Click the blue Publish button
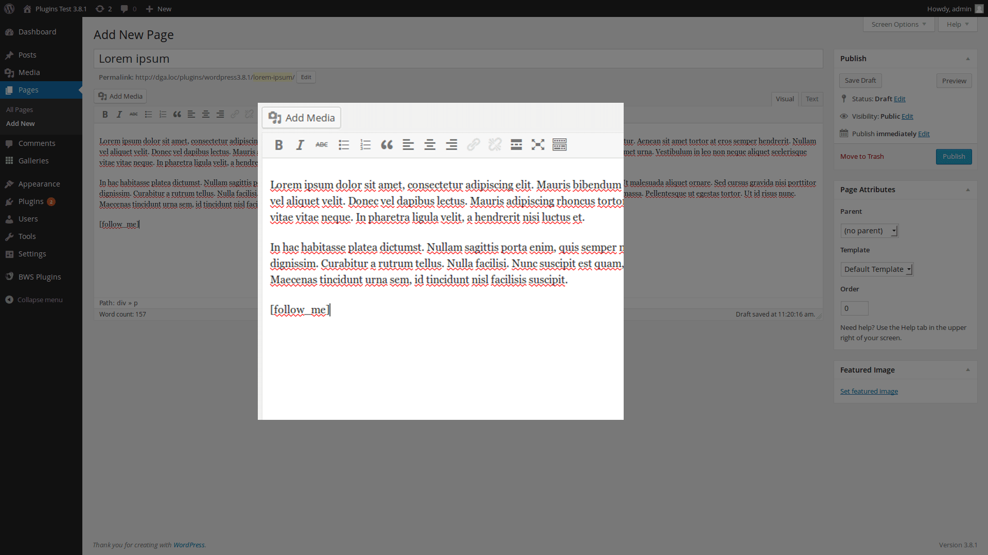Viewport: 988px width, 555px height. 954,157
